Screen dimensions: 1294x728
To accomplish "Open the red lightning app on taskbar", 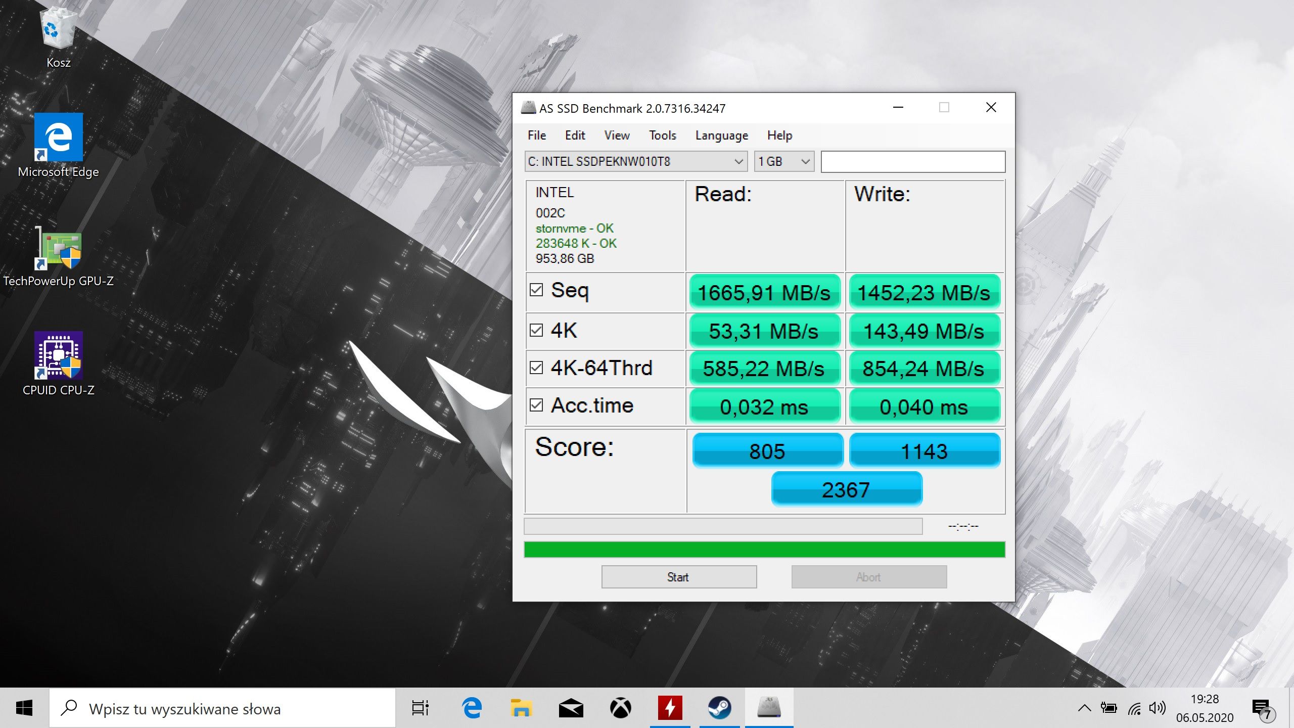I will click(670, 708).
